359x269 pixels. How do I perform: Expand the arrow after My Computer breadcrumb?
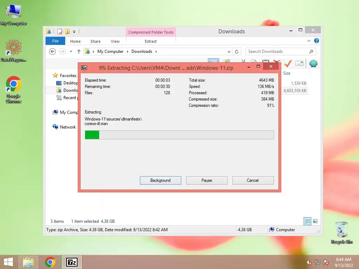click(x=127, y=51)
